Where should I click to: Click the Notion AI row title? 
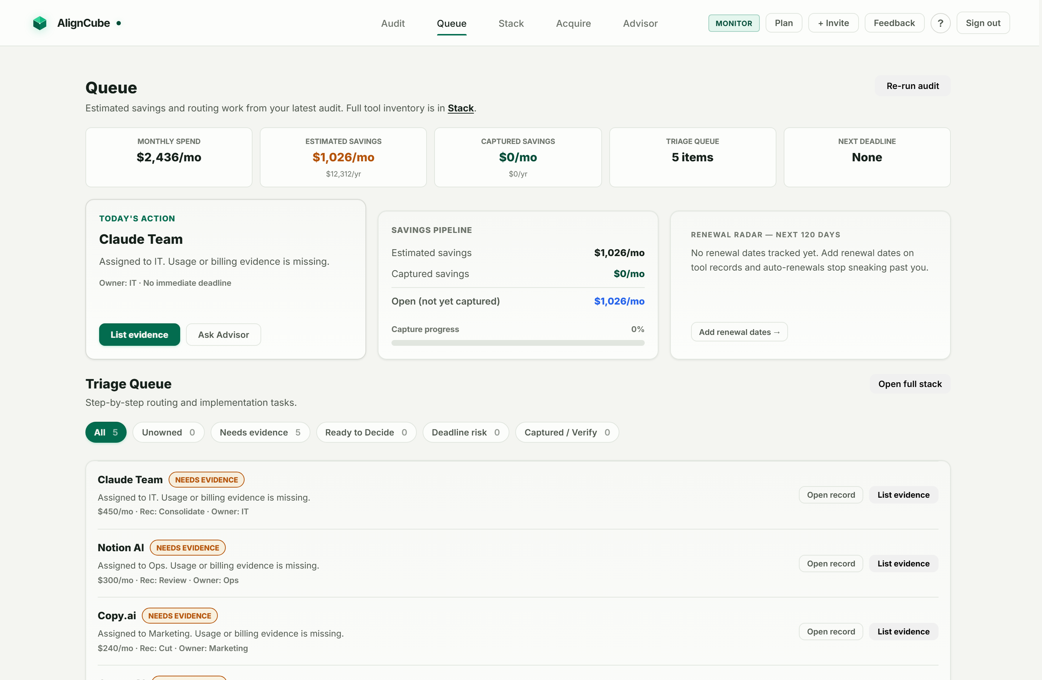120,548
